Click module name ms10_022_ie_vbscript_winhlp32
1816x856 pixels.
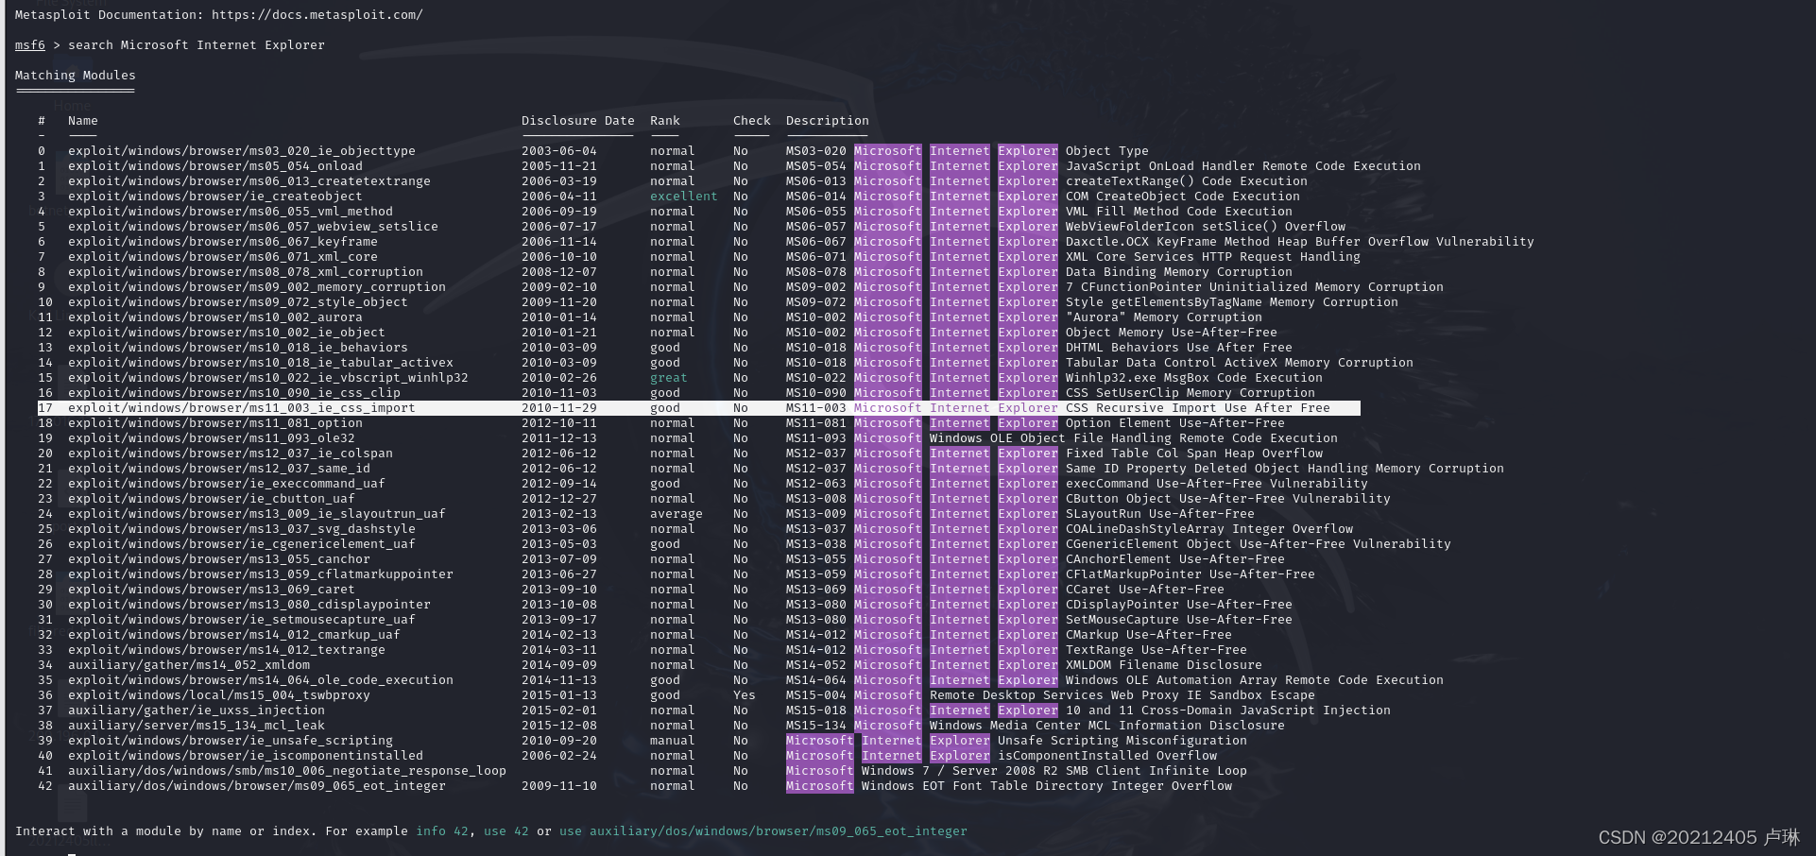pos(268,378)
